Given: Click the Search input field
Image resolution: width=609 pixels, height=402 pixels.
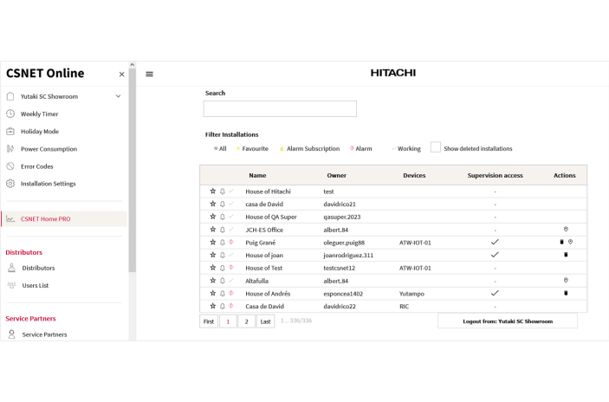Looking at the screenshot, I should point(280,109).
